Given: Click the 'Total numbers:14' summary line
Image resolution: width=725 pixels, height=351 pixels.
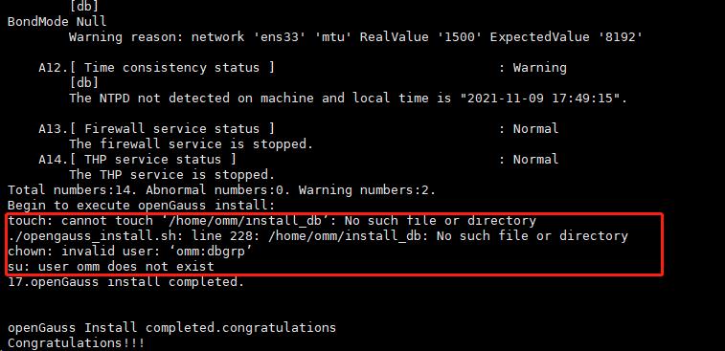Looking at the screenshot, I should point(222,189).
